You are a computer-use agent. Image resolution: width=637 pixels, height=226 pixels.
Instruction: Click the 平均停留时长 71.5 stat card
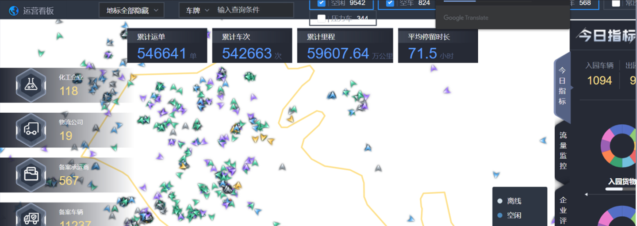[437, 46]
